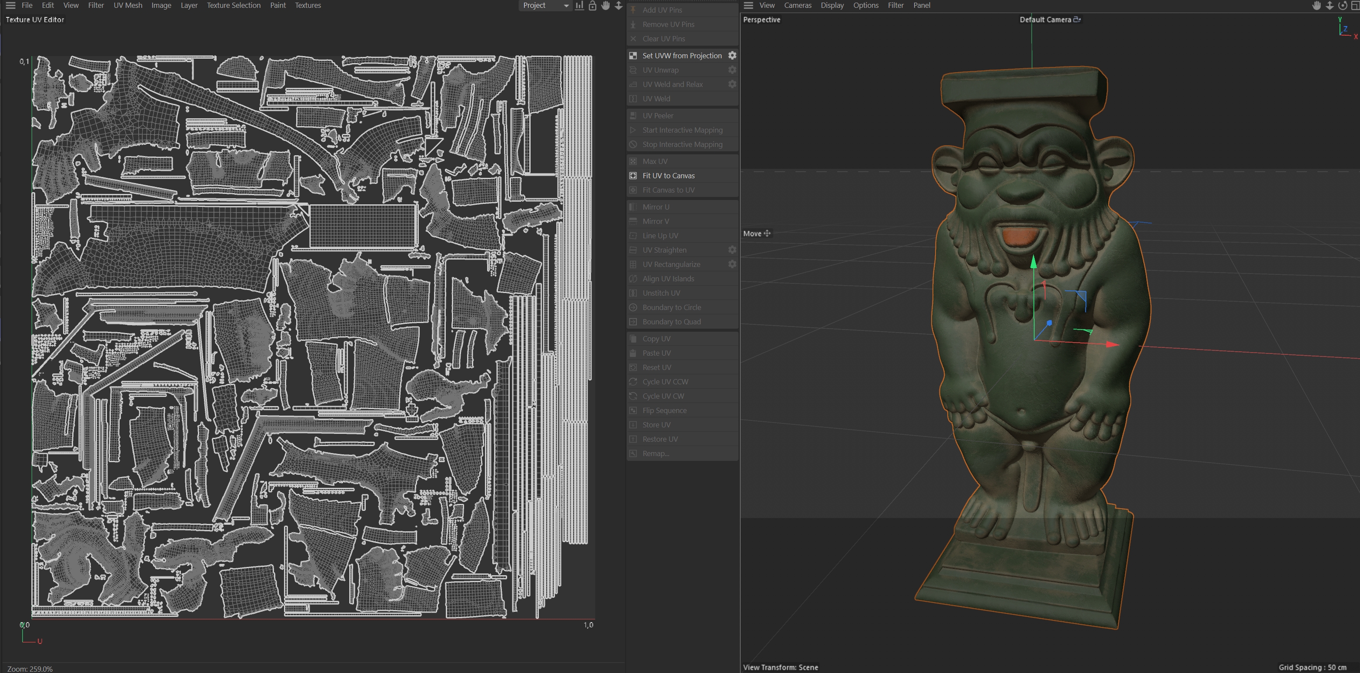The width and height of the screenshot is (1360, 673).
Task: Click the green Y axis arrow handle
Action: point(1033,262)
